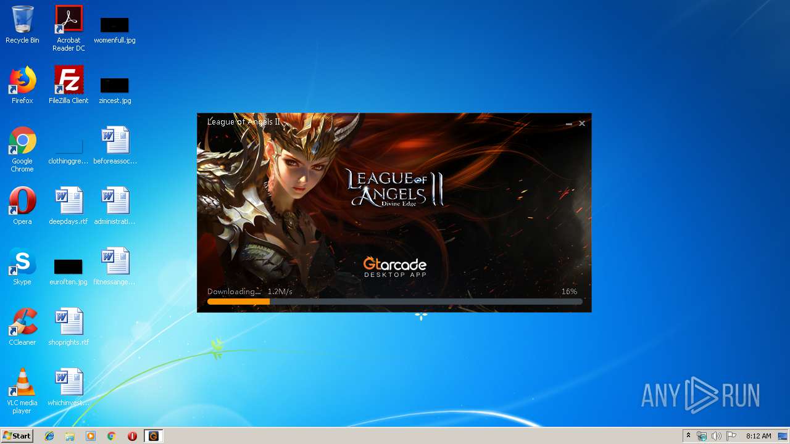Image resolution: width=790 pixels, height=444 pixels.
Task: Open CCleaner desktop shortcut
Action: 22,327
